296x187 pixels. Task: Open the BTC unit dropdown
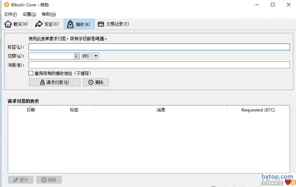pos(90,56)
